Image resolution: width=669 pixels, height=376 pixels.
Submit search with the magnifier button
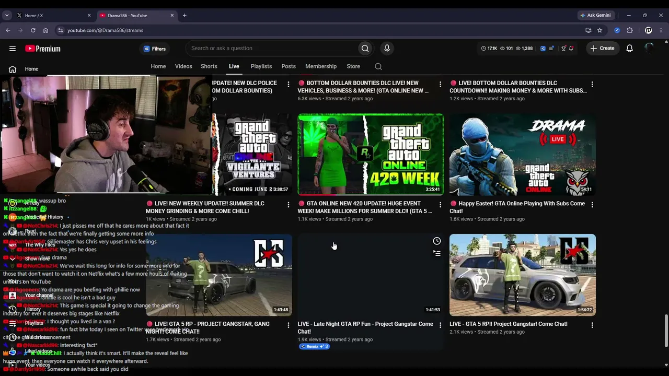coord(365,48)
